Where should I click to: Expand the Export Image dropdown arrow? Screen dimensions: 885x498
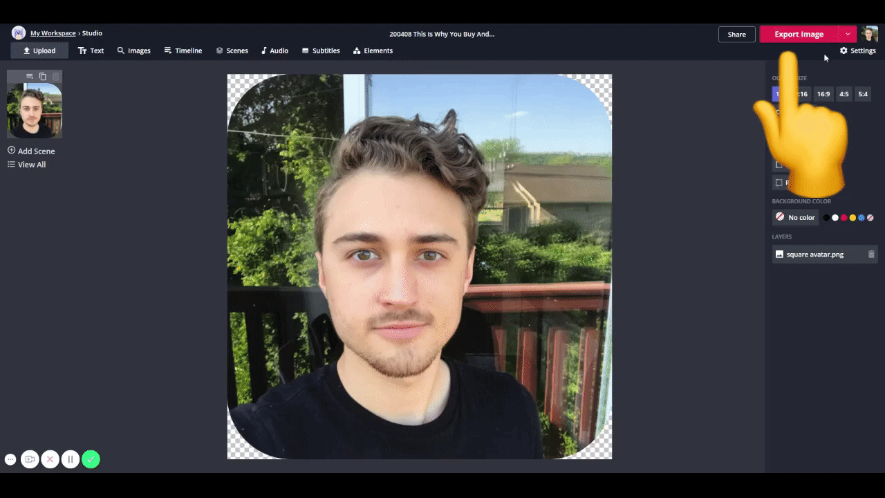(848, 34)
